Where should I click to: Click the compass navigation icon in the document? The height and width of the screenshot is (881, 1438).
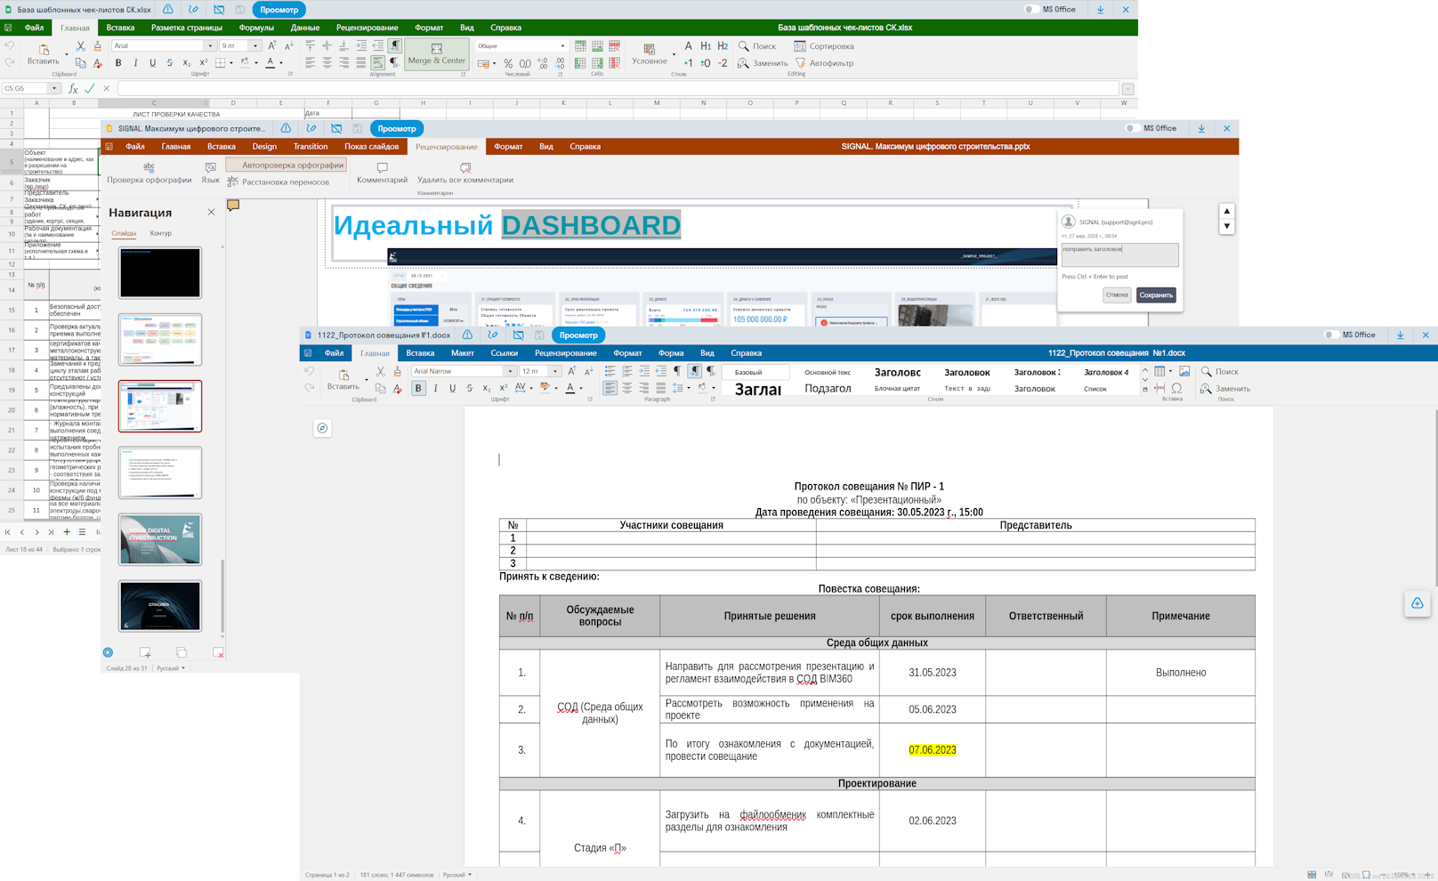pos(323,428)
